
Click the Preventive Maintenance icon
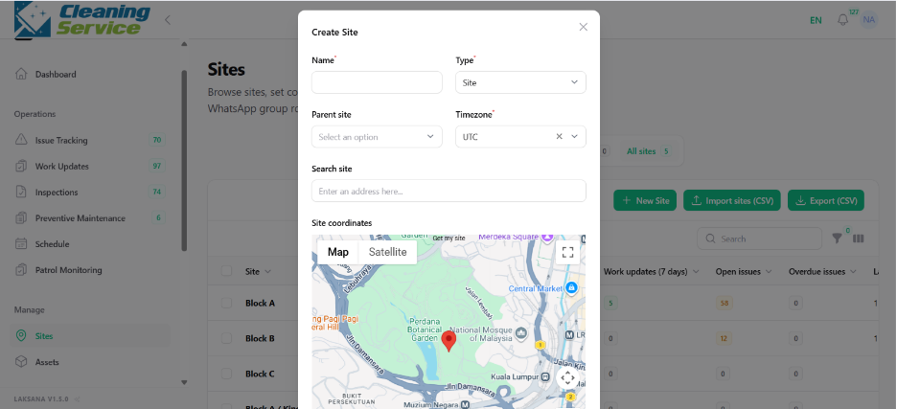tap(21, 218)
